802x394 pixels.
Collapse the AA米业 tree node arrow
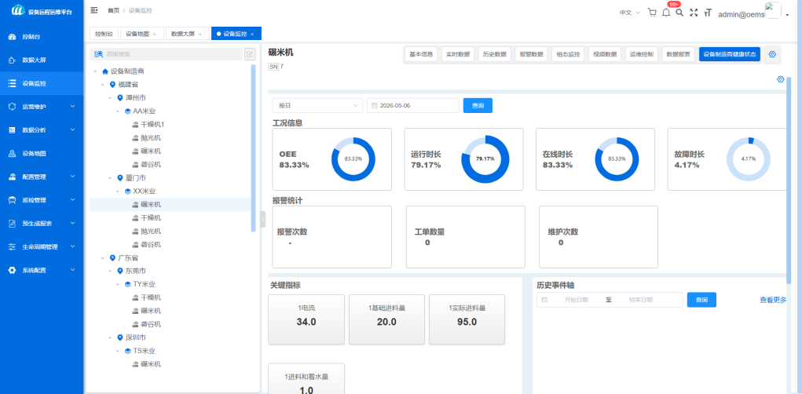118,111
